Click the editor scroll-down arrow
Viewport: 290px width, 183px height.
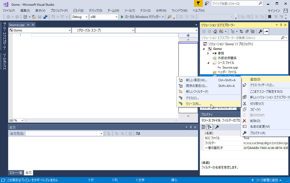pyautogui.click(x=188, y=116)
